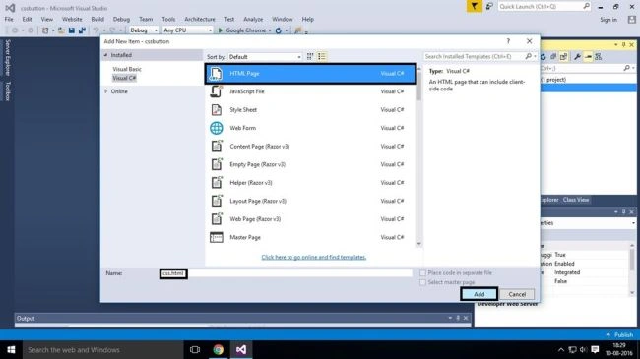Click Sign in

pos(608,20)
